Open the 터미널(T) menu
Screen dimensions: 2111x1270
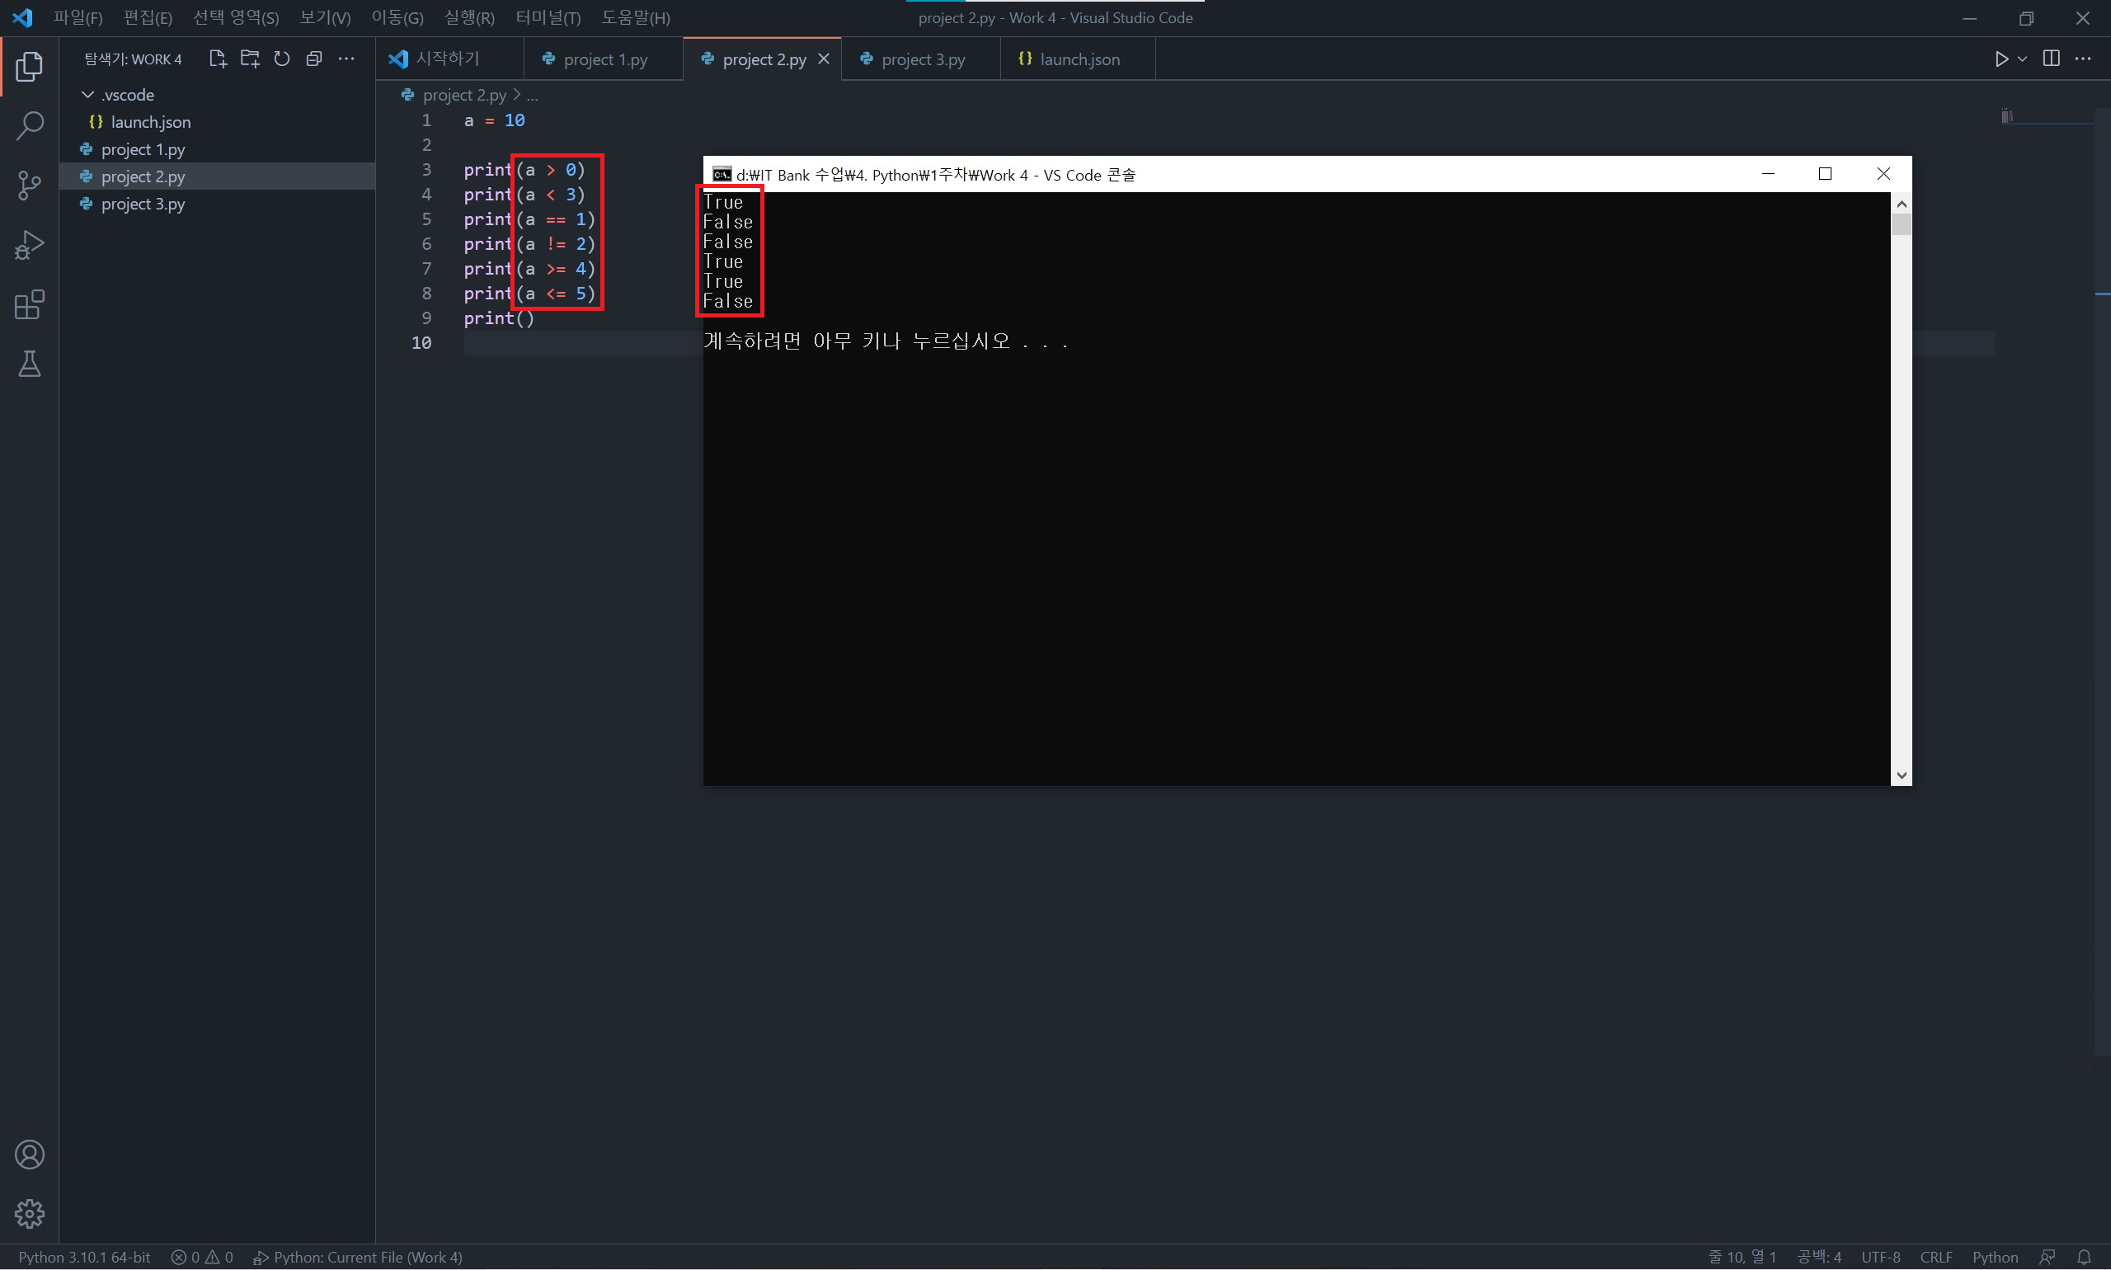point(548,17)
